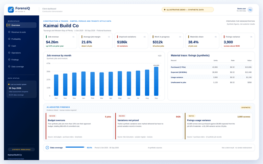The width and height of the screenshot is (263, 164).
Task: Open the Materials share 38.4% card
Action: (x=203, y=41)
